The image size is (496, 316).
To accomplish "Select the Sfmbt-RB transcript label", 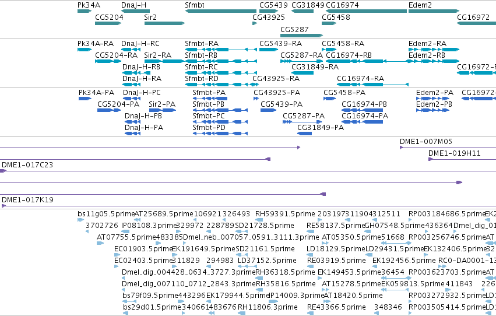I will (201, 55).
